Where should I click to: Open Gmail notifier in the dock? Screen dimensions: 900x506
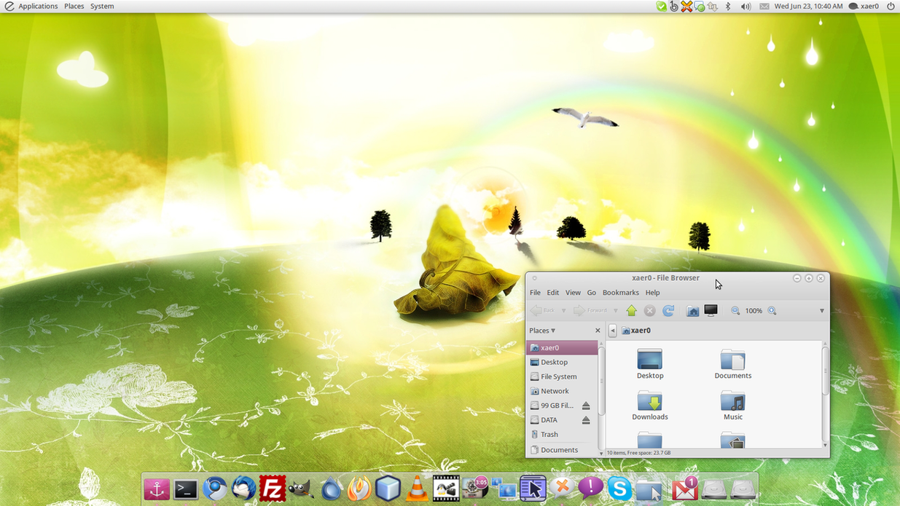click(x=684, y=489)
